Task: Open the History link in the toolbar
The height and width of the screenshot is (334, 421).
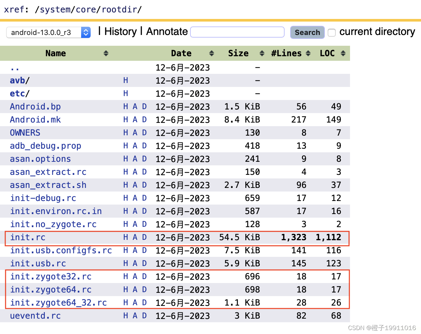Action: tap(120, 31)
